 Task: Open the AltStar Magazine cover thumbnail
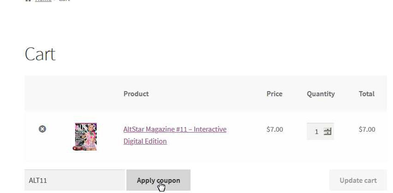click(x=86, y=137)
